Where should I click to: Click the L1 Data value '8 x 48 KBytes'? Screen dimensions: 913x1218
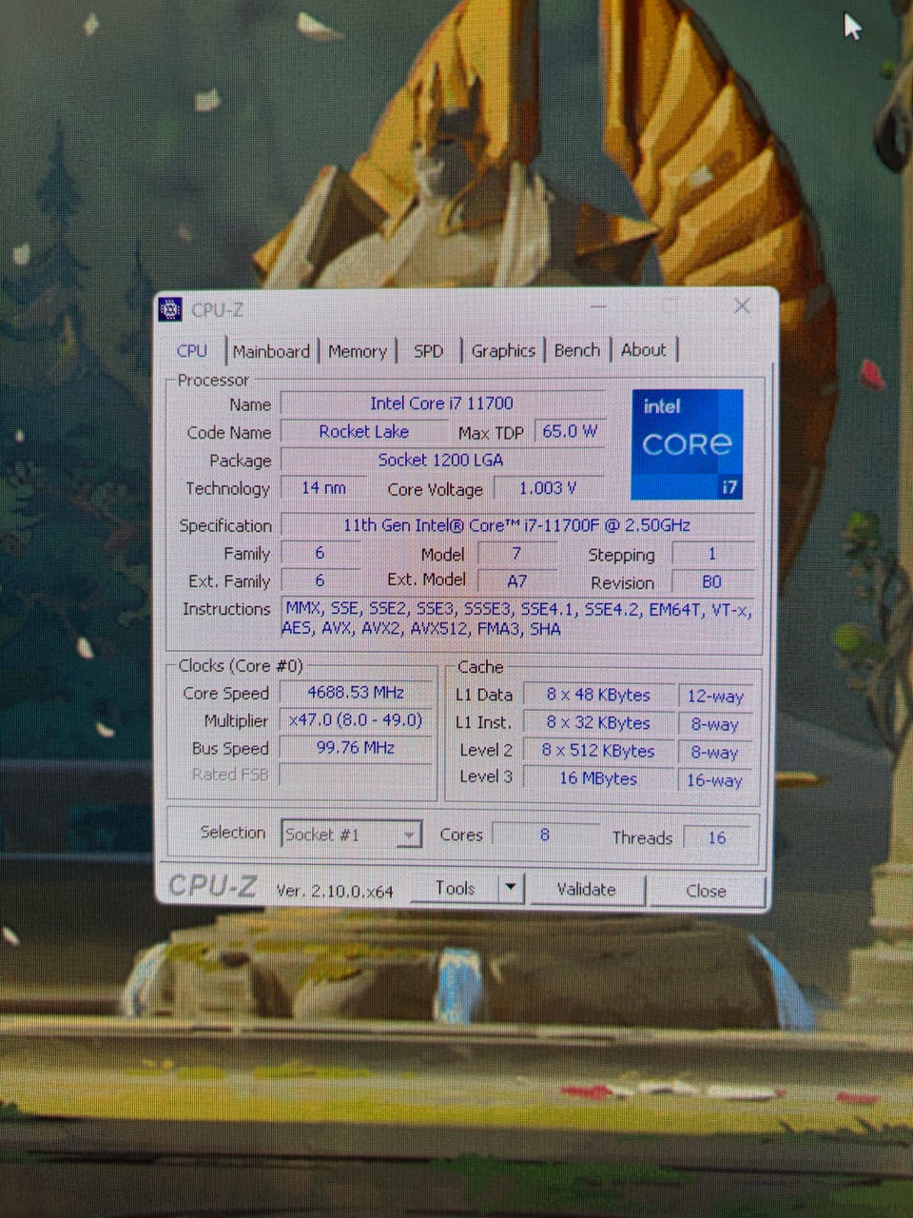pyautogui.click(x=598, y=695)
